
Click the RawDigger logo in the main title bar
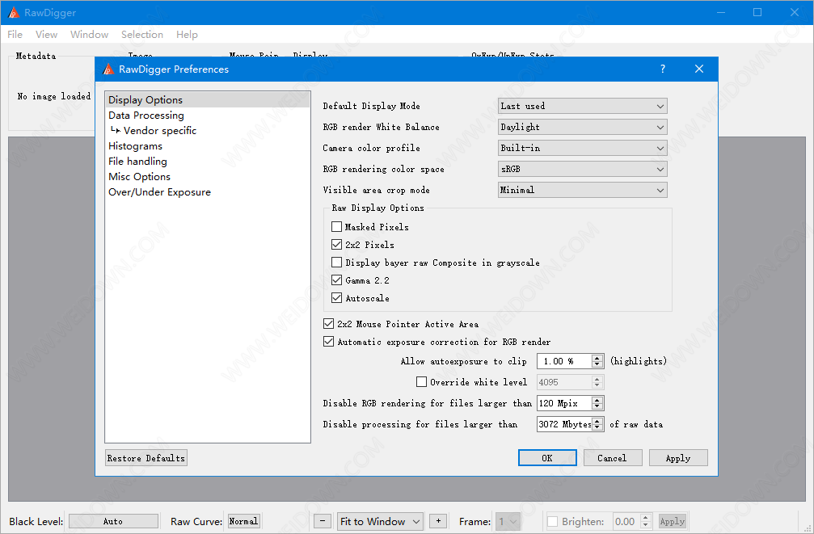click(x=14, y=12)
